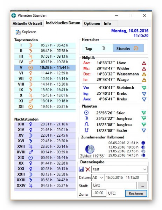This screenshot has width=162, height=210.
Task: Open the AD era dropdown
Action: pos(101,178)
